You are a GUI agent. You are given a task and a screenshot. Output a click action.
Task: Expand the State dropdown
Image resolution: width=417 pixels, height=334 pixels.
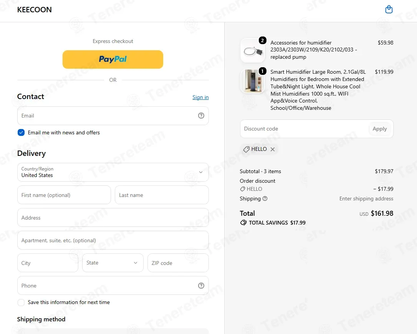[113, 263]
